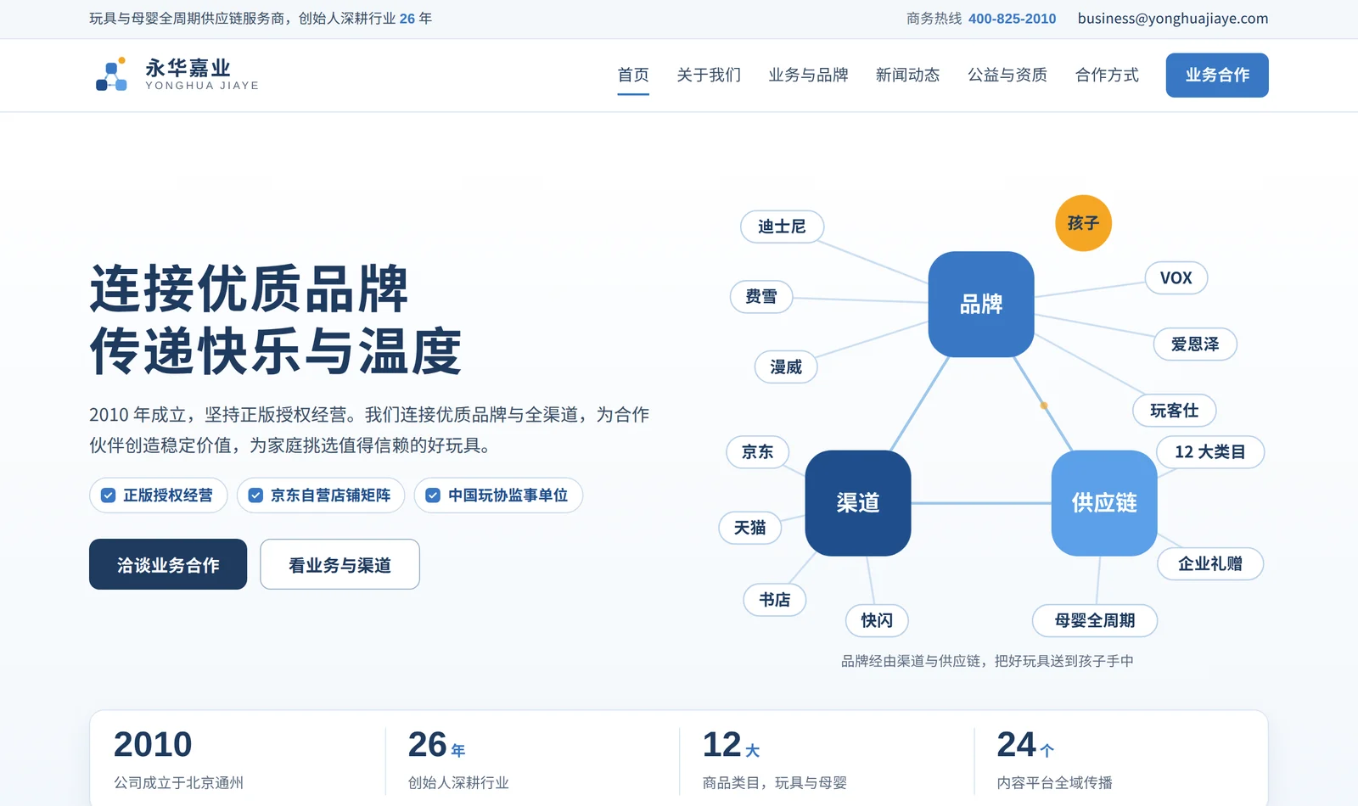Click the 洽谈业务合作 button

click(x=168, y=564)
